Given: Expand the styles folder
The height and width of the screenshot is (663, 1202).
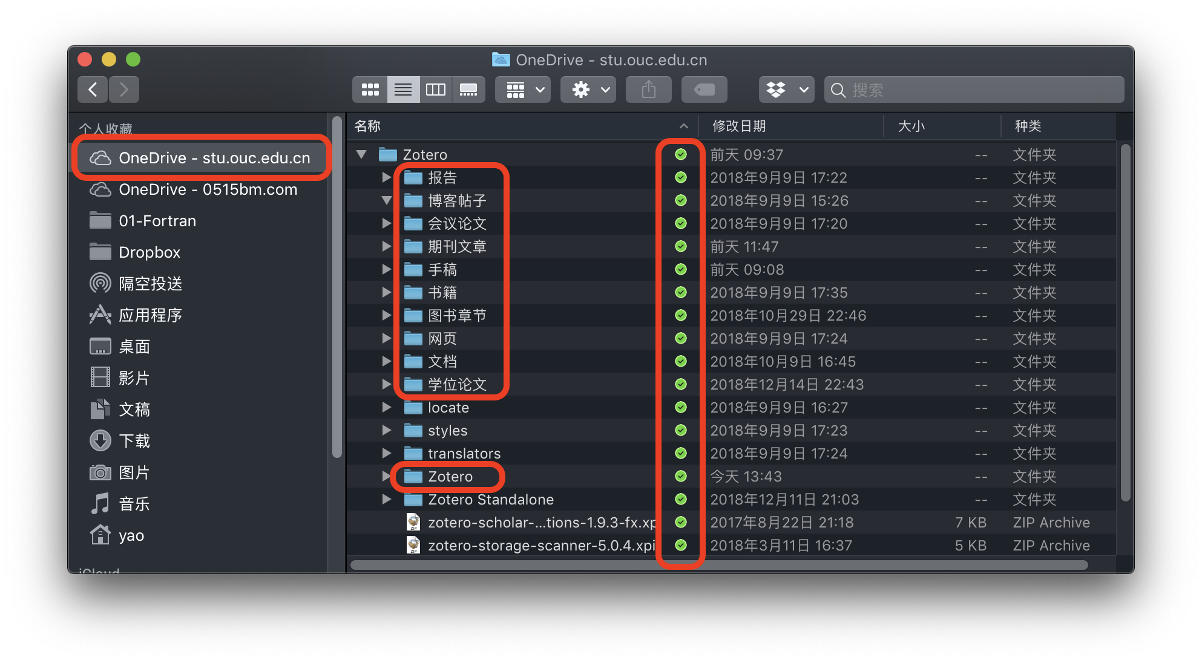Looking at the screenshot, I should point(387,430).
